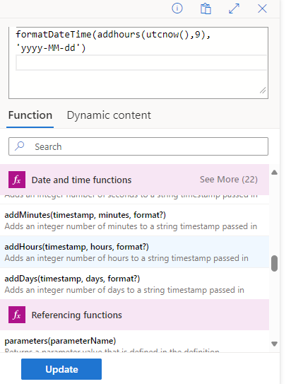Click the expression editor resize grip
This screenshot has height=384, width=291.
tap(263, 91)
